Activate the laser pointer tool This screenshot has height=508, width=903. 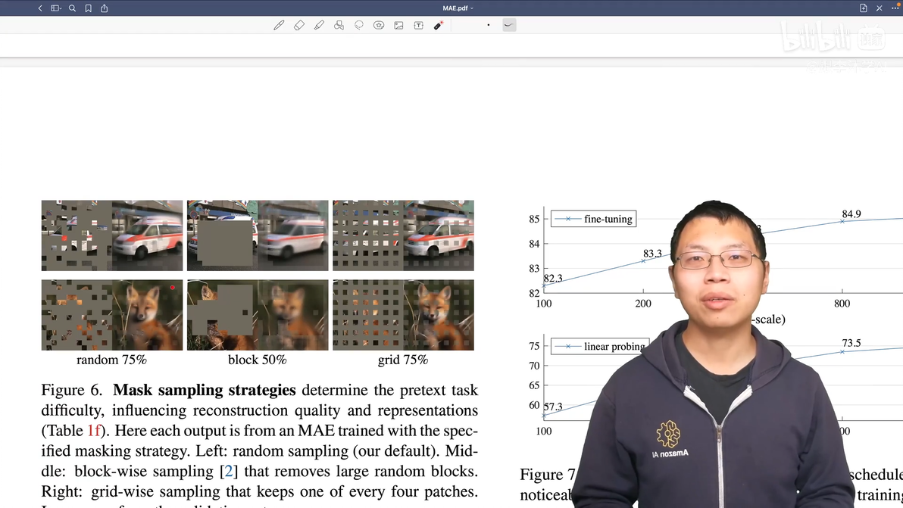pyautogui.click(x=439, y=25)
